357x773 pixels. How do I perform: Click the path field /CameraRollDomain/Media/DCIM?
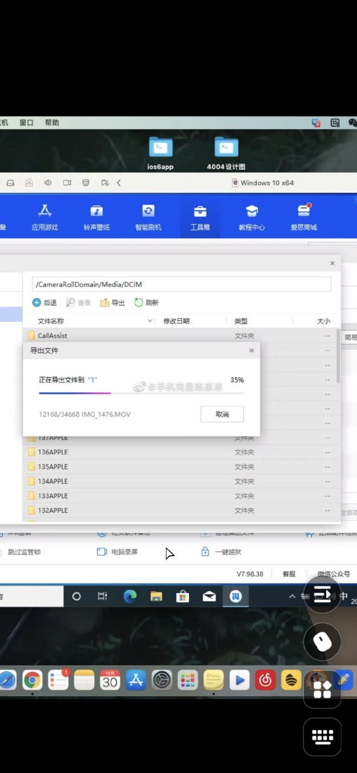181,284
